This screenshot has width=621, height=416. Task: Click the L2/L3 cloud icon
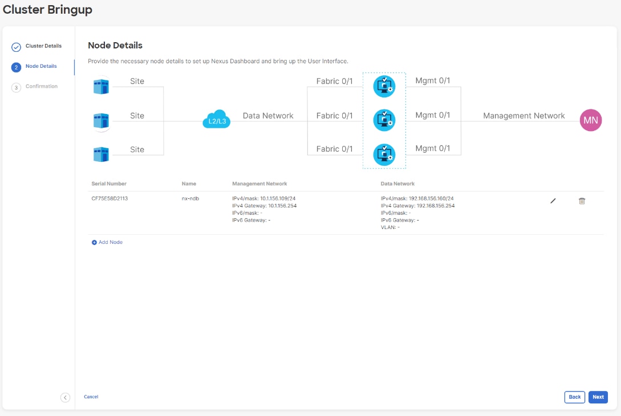tap(217, 121)
